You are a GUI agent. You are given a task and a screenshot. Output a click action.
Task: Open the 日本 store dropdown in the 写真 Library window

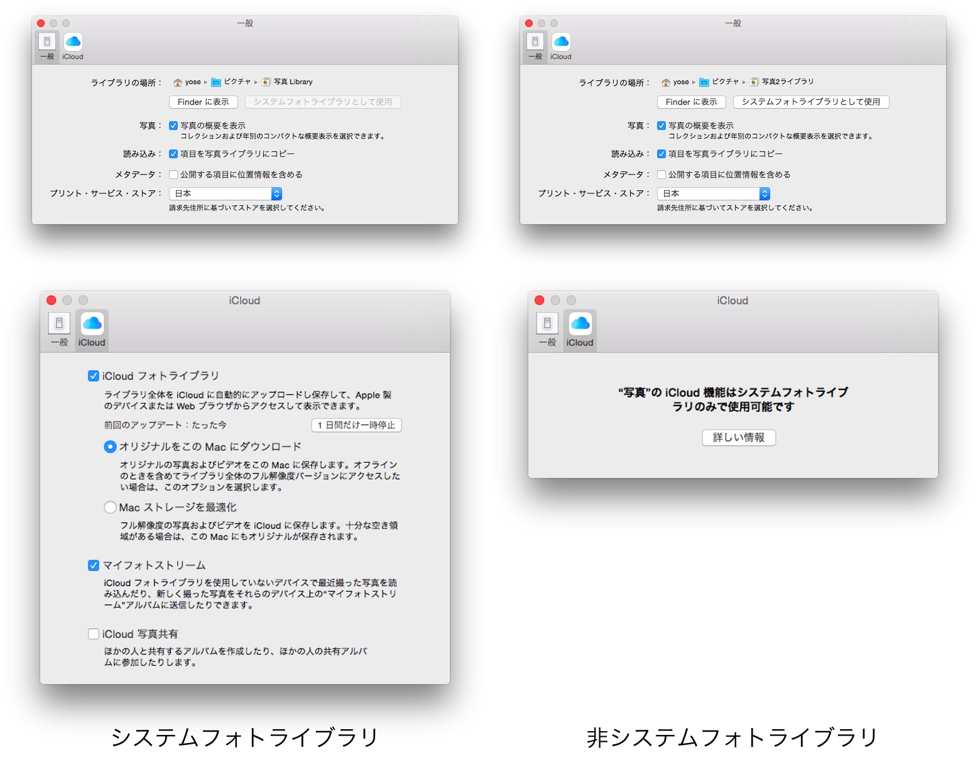tap(226, 193)
